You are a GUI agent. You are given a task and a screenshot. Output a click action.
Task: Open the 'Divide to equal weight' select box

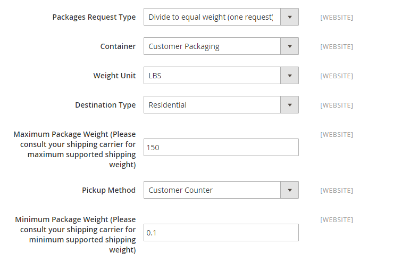[221, 17]
